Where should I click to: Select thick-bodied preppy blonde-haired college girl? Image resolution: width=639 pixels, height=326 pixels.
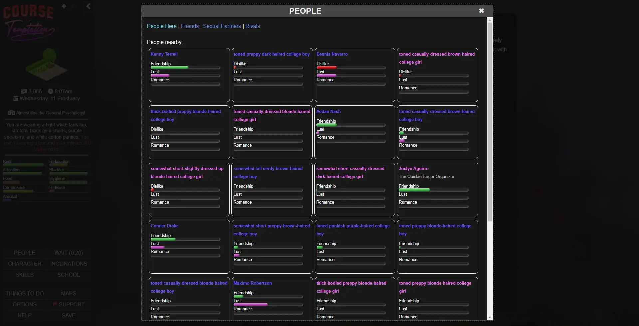point(351,287)
